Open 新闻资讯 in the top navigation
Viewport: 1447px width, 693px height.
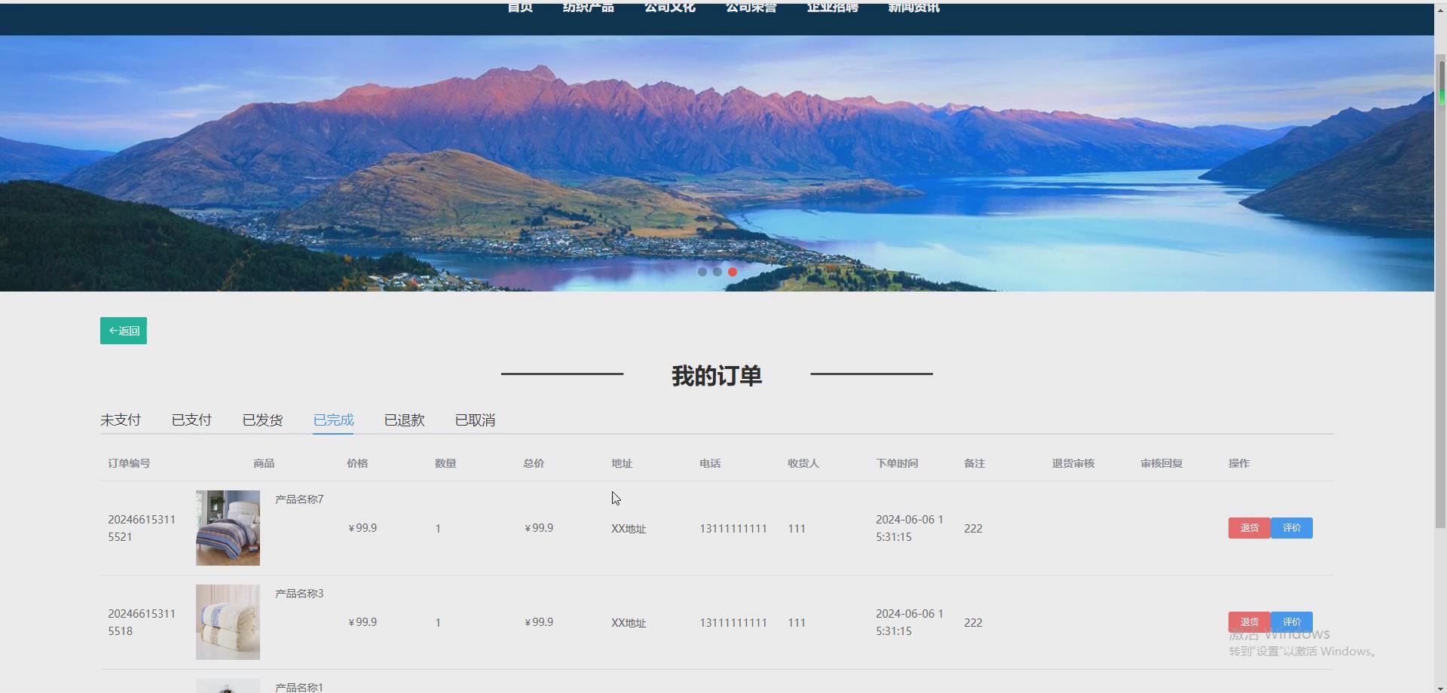913,8
